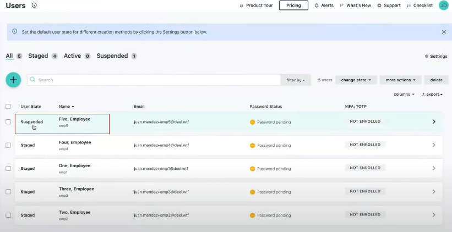Click the Search input field
The height and width of the screenshot is (232, 452).
154,80
